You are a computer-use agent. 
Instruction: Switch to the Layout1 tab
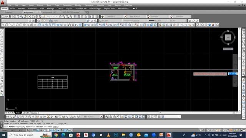click(25, 113)
